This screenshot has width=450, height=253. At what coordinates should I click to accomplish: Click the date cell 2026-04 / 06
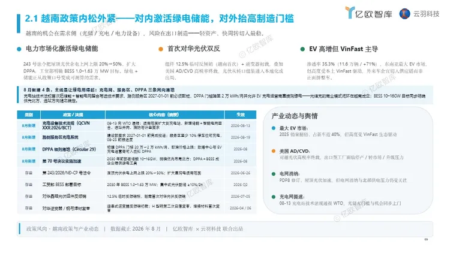click(x=241, y=208)
